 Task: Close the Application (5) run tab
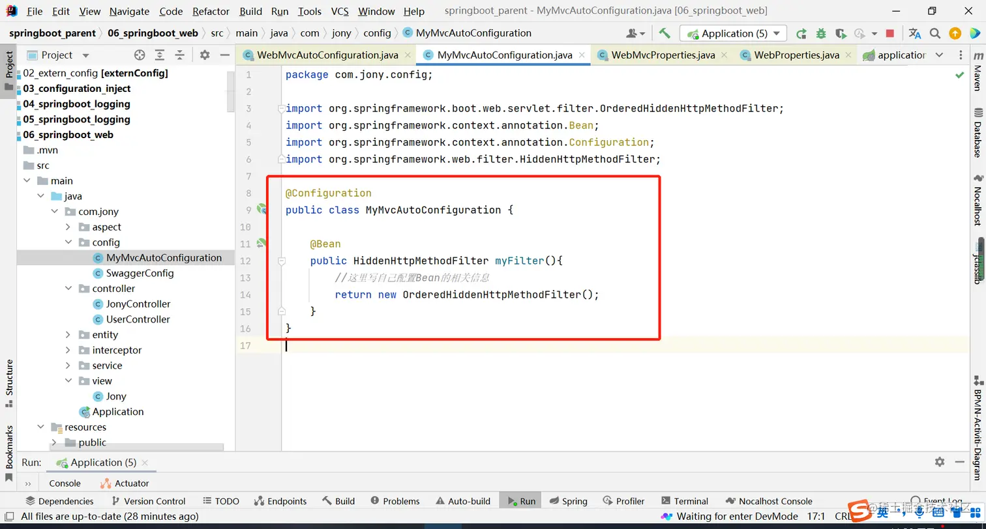point(145,463)
